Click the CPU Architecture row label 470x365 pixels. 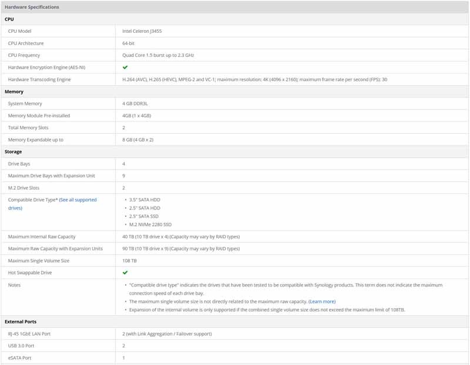pyautogui.click(x=26, y=43)
